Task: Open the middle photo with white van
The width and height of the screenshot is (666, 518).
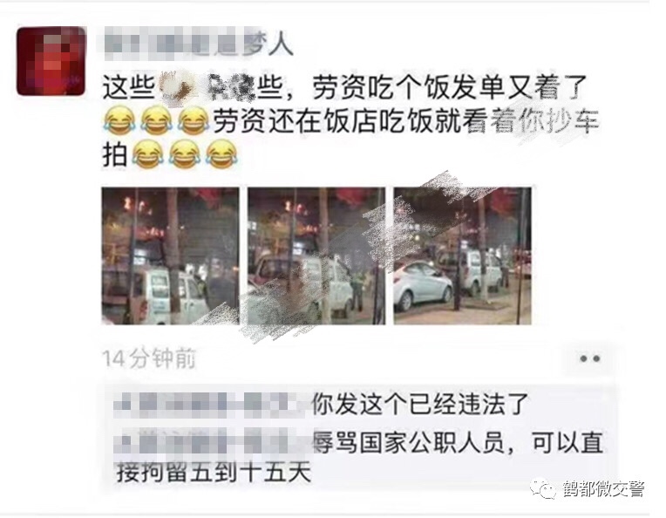Action: click(x=316, y=256)
